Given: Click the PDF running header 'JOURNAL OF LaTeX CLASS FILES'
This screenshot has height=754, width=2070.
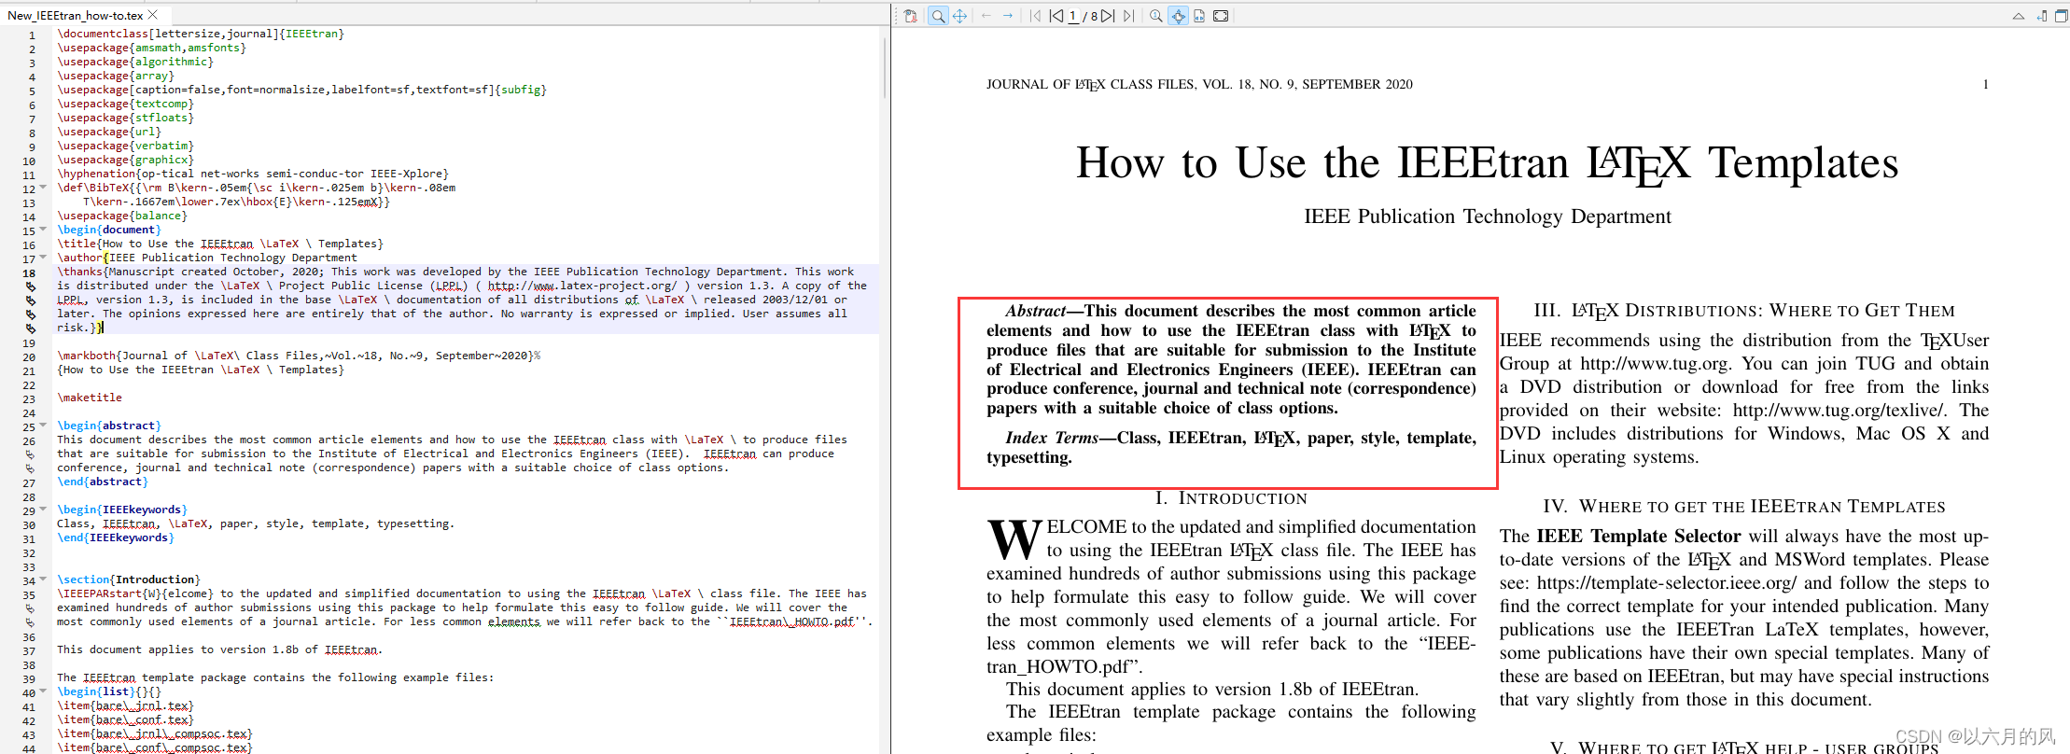Looking at the screenshot, I should 1199,85.
